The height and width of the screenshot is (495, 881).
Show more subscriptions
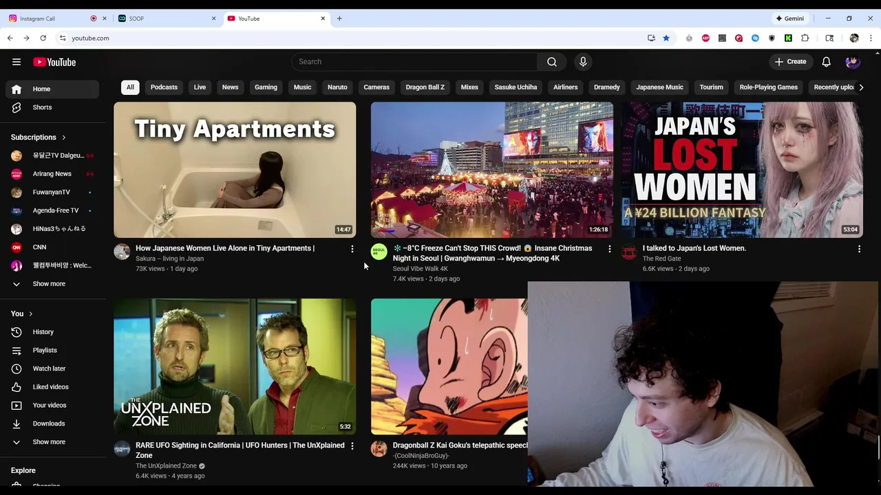pos(52,284)
